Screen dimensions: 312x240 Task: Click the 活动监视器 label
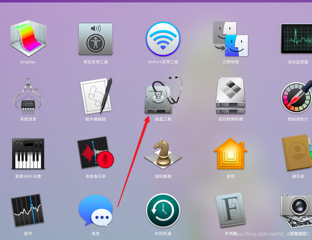click(298, 62)
